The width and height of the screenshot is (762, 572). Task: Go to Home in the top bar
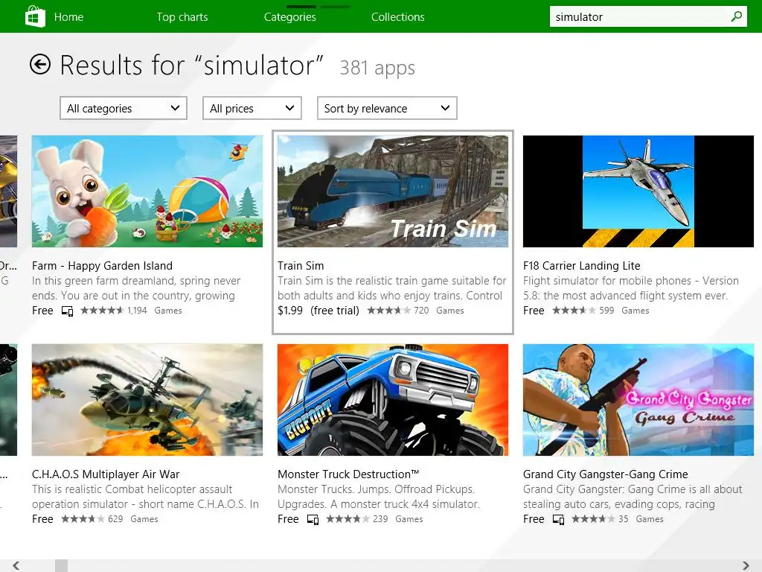tap(68, 17)
